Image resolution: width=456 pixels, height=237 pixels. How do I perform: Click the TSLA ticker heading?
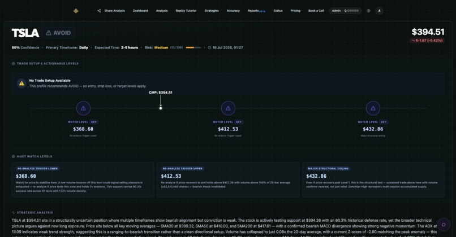point(25,33)
